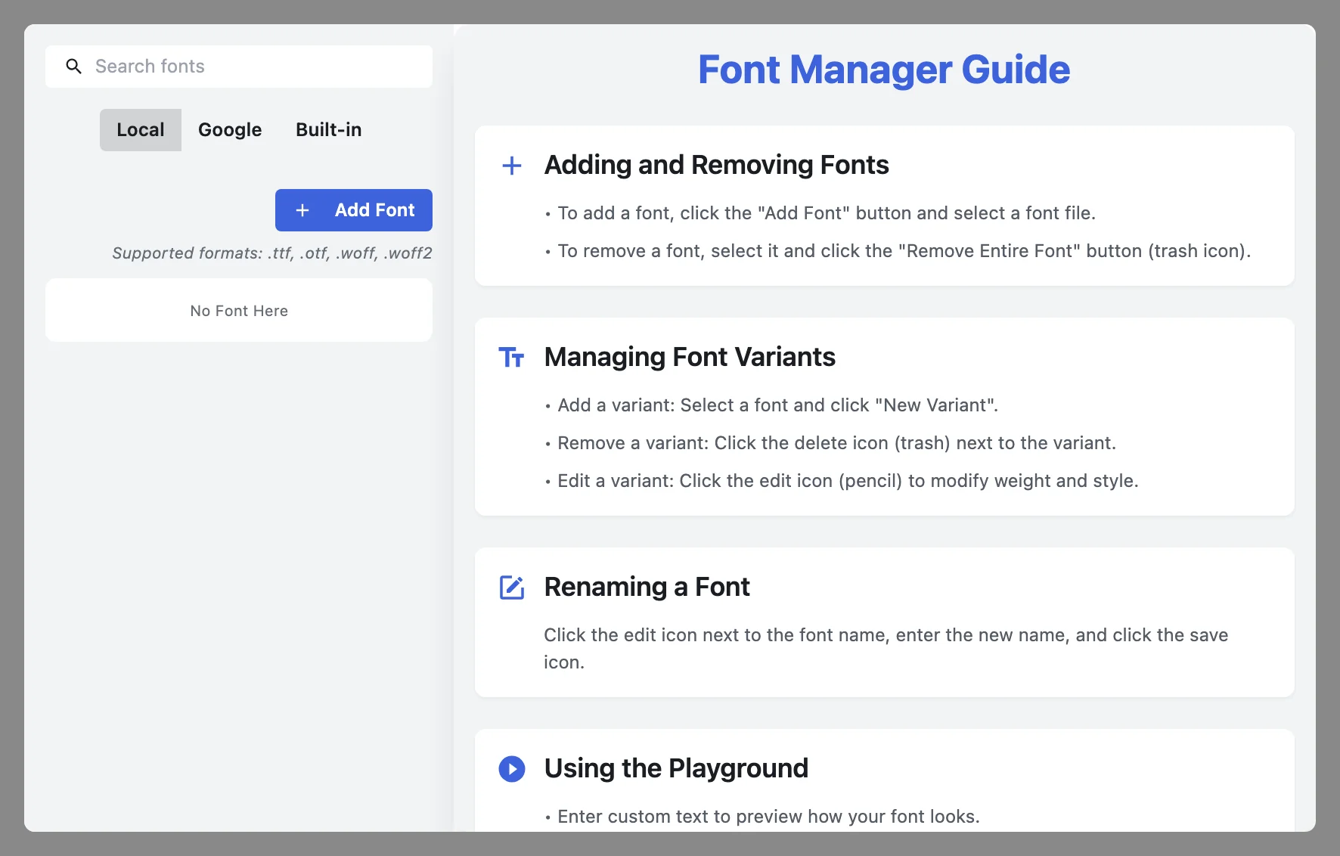Click the Managing Font Variants heading
The image size is (1340, 856).
point(690,357)
